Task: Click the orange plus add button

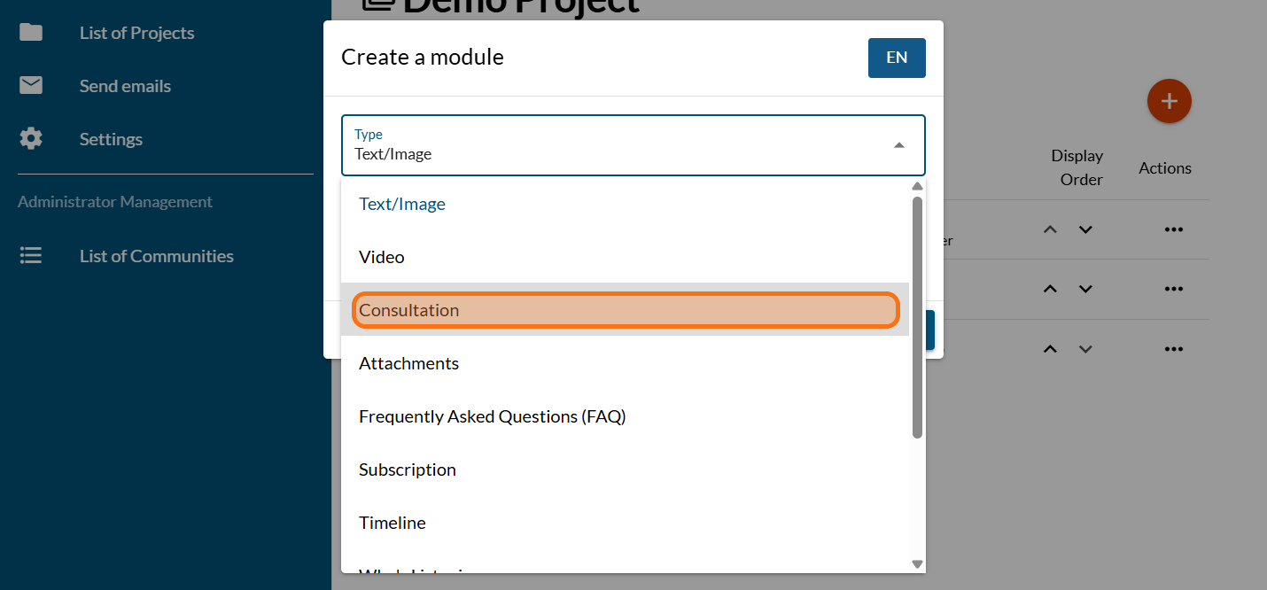Action: 1169,101
